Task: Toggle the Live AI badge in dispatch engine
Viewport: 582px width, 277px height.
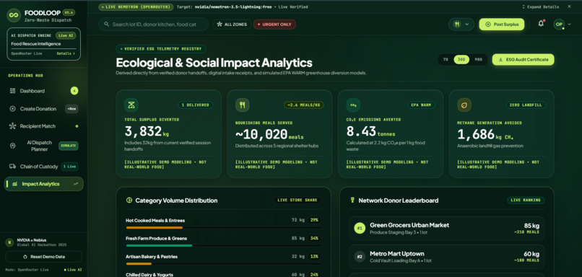Action: (x=66, y=35)
